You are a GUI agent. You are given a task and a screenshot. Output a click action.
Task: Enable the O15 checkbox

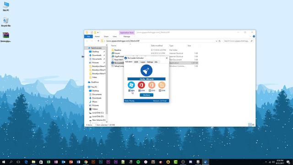[150, 91]
